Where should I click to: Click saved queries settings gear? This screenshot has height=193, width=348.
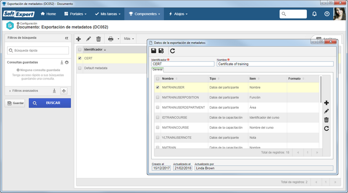point(67,62)
